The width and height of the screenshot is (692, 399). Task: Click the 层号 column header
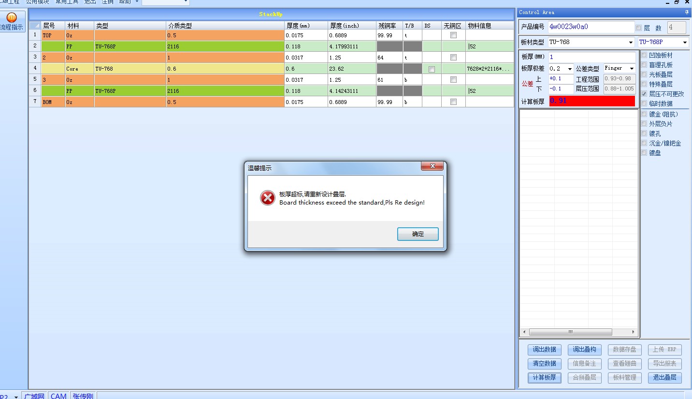tap(53, 26)
